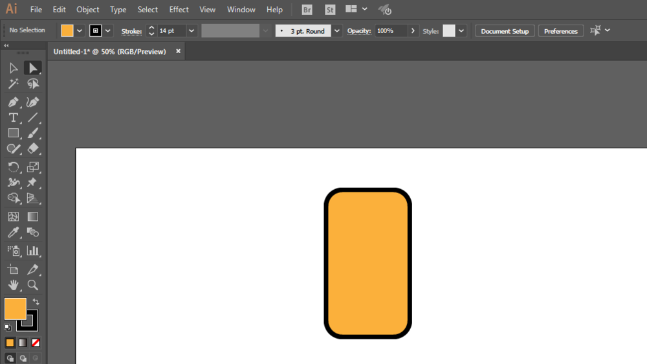
Task: Select the Eyedropper tool
Action: coord(13,233)
